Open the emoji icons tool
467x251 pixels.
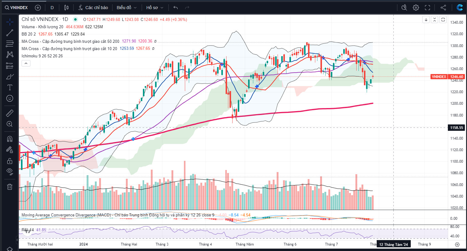pyautogui.click(x=10, y=98)
